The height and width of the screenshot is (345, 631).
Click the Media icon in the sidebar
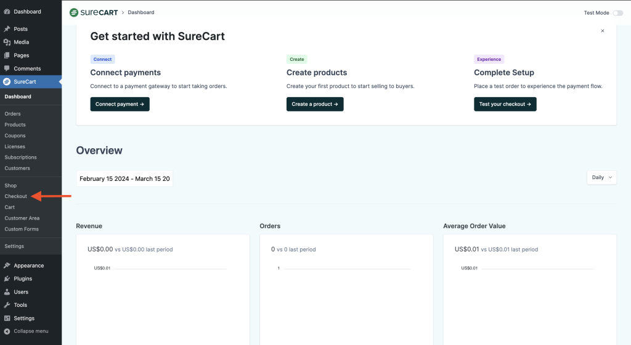coord(7,42)
